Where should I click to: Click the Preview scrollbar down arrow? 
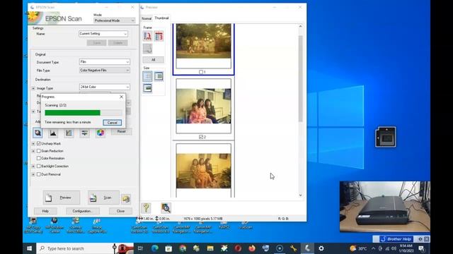[300, 195]
